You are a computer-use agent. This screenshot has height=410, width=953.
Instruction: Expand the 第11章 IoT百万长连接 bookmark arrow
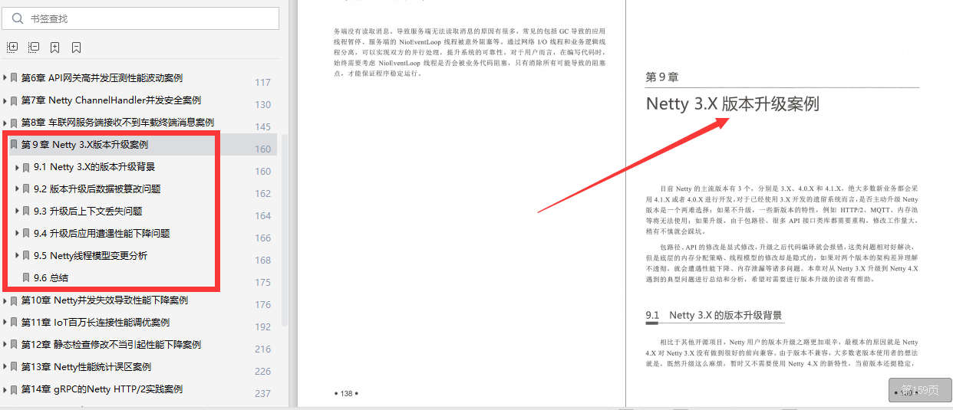point(5,323)
